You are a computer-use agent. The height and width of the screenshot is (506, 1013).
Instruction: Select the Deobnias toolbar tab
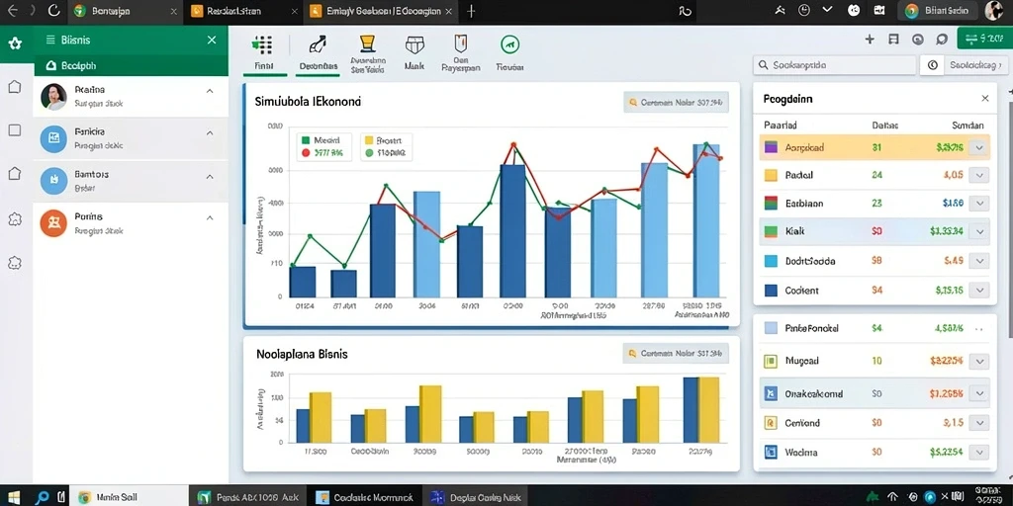point(319,66)
